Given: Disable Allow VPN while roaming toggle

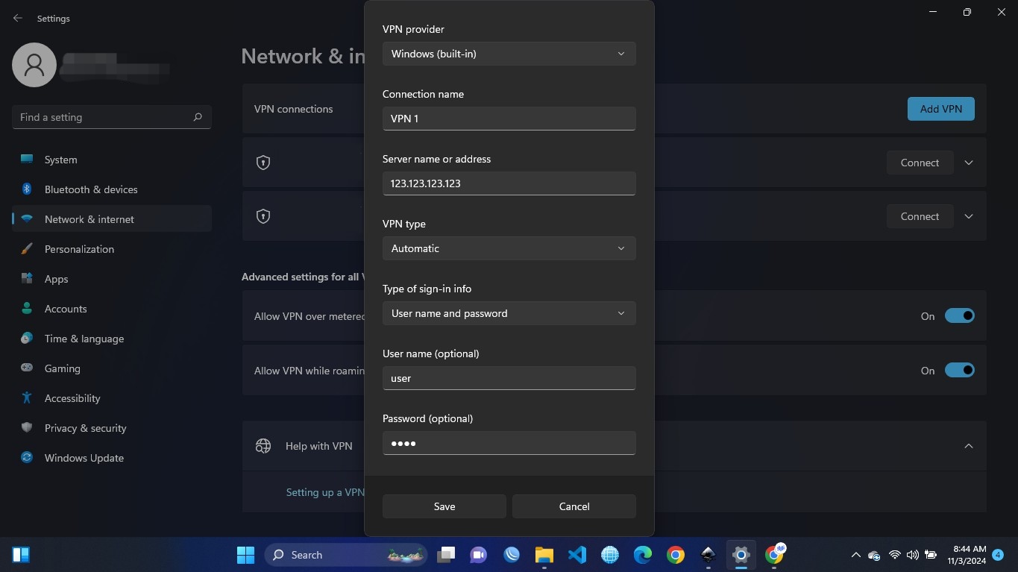Looking at the screenshot, I should pyautogui.click(x=959, y=371).
